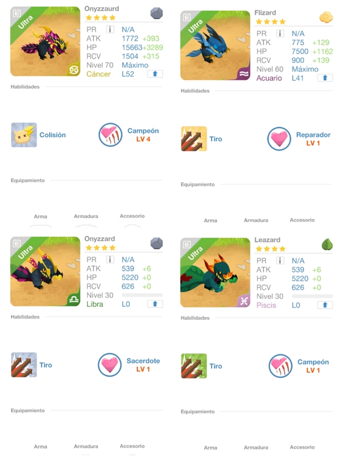Image resolution: width=343 pixels, height=458 pixels.
Task: Upgrade Onyzzaurd's Cáncer L52 with blue arrow
Action: coord(155,74)
